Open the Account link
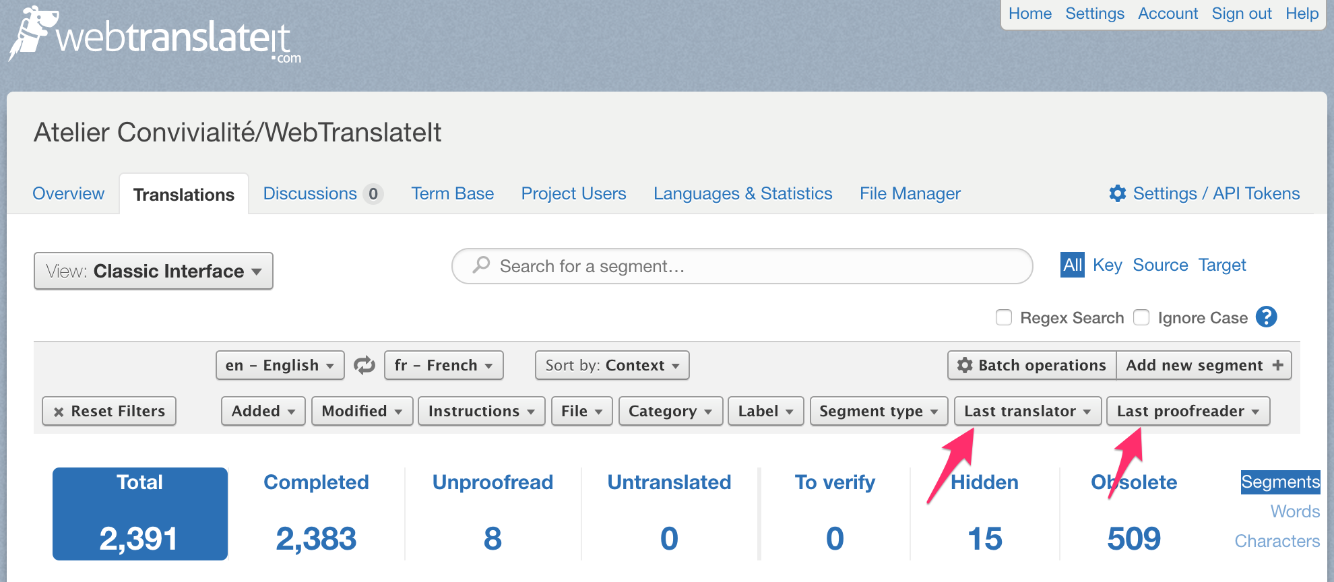Image resolution: width=1334 pixels, height=582 pixels. tap(1168, 13)
